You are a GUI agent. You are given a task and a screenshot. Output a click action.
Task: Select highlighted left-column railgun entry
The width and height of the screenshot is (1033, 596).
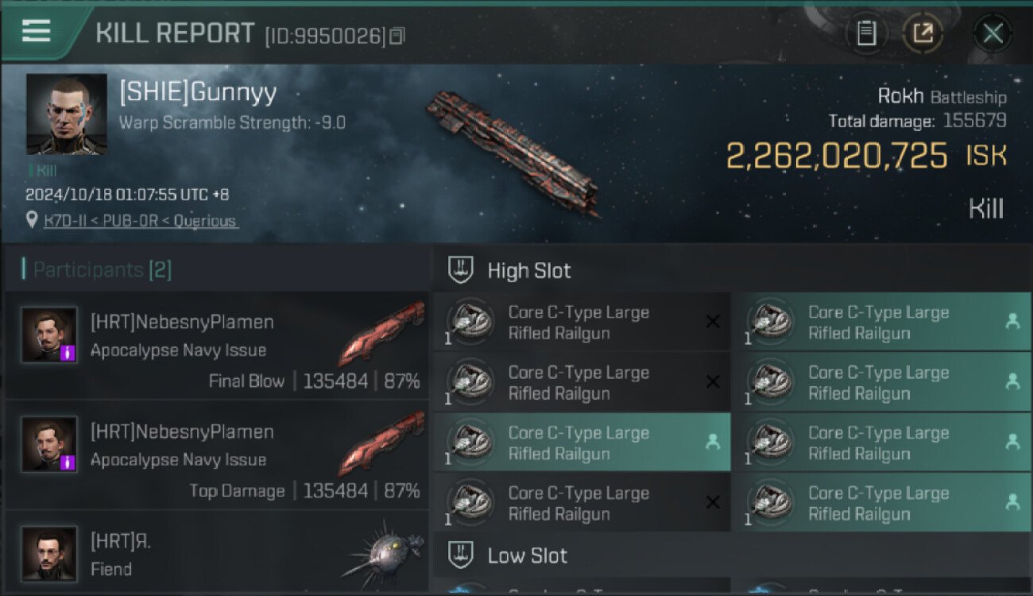[582, 443]
